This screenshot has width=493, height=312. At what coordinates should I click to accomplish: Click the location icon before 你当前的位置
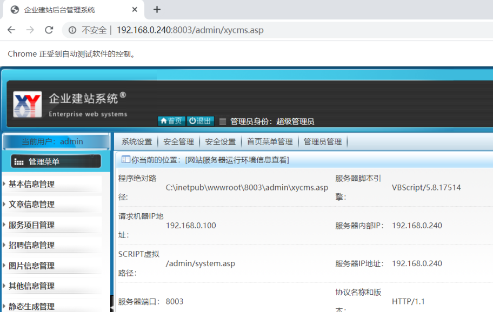(x=125, y=159)
